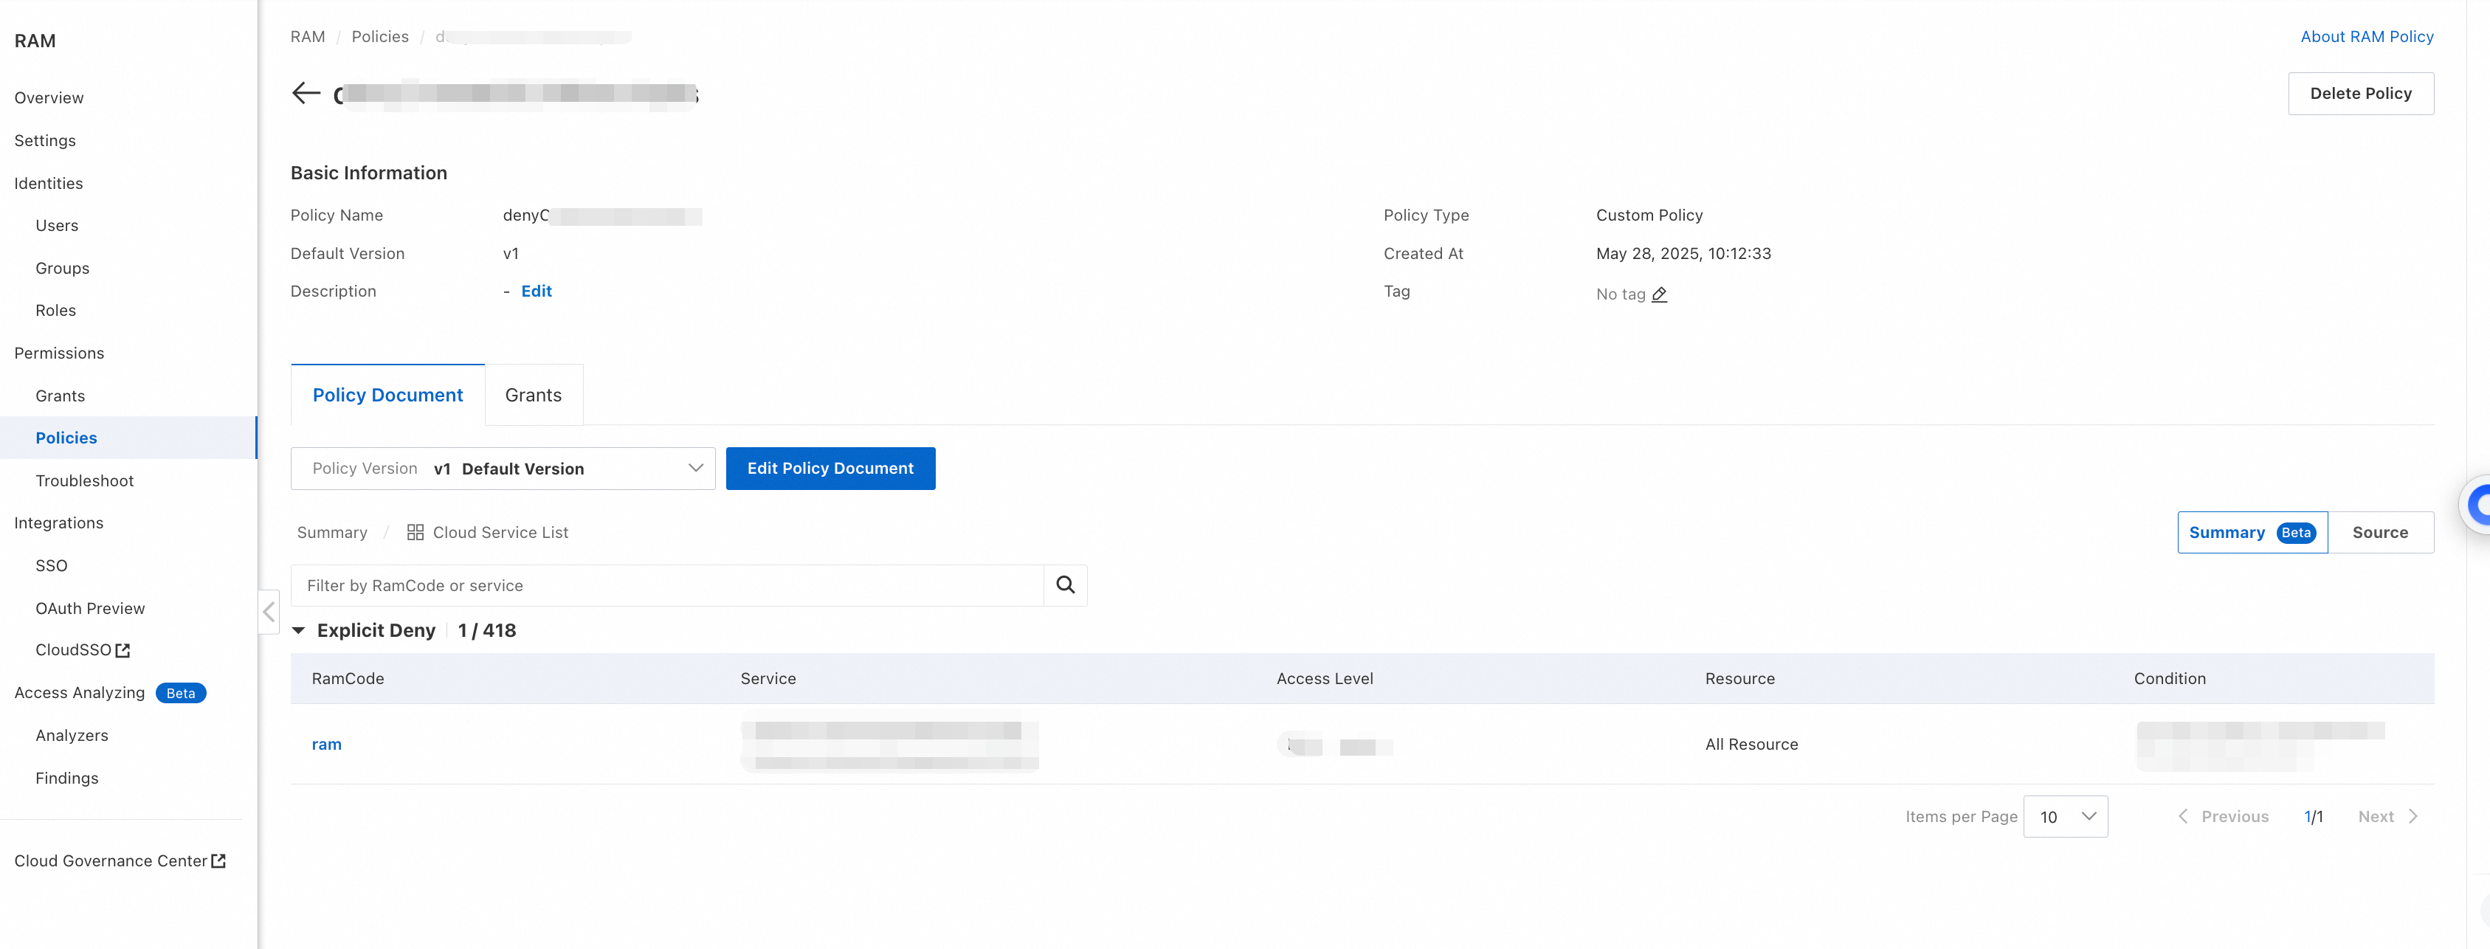Click RAM in the breadcrumb
This screenshot has width=2490, height=949.
[x=308, y=37]
